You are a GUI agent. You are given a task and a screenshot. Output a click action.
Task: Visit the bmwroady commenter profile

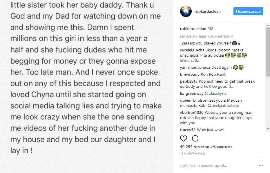click(189, 75)
